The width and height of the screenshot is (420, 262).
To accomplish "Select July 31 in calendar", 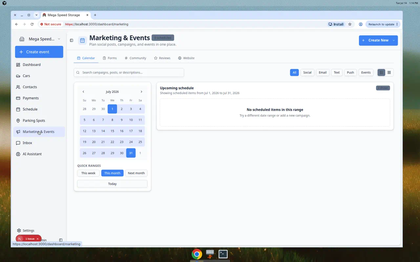I will point(131,153).
